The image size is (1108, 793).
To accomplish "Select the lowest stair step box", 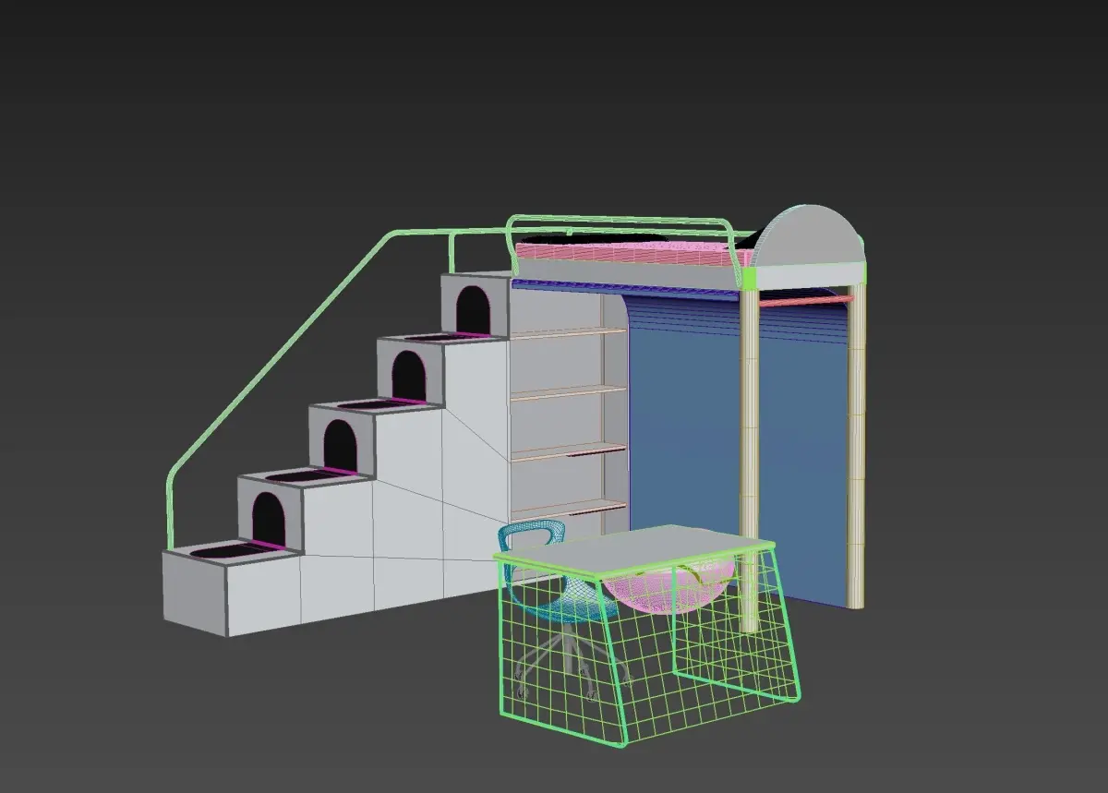I will click(231, 589).
